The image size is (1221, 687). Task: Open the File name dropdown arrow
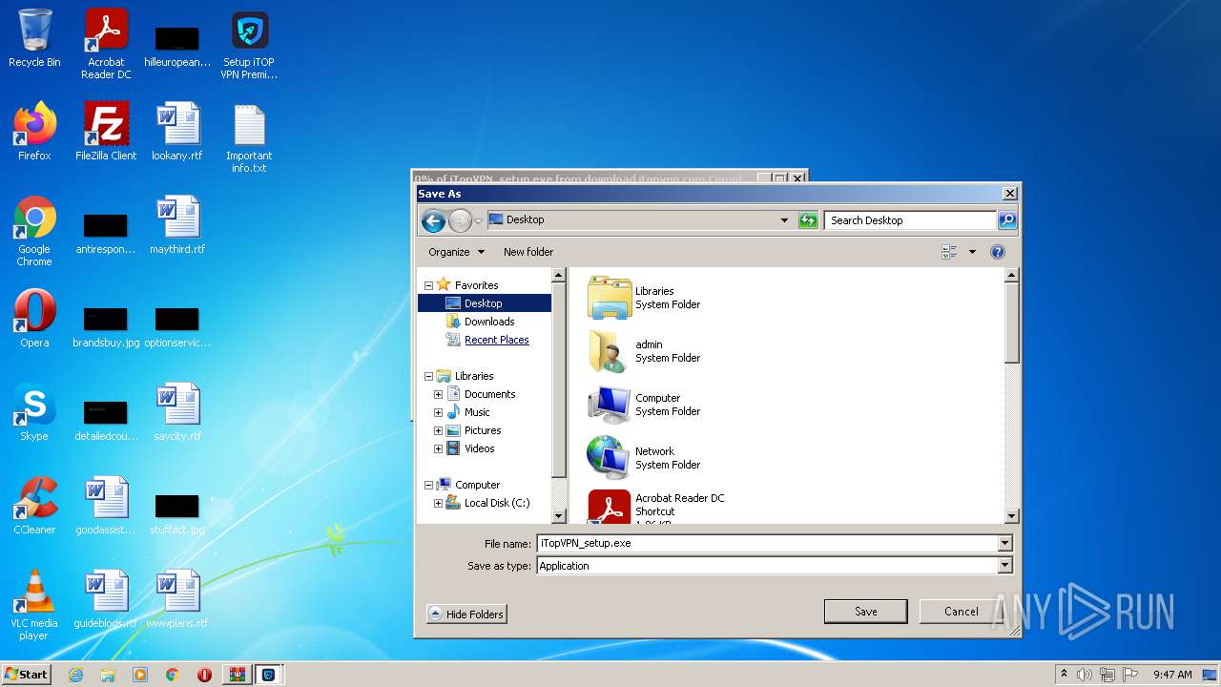[x=1004, y=544]
